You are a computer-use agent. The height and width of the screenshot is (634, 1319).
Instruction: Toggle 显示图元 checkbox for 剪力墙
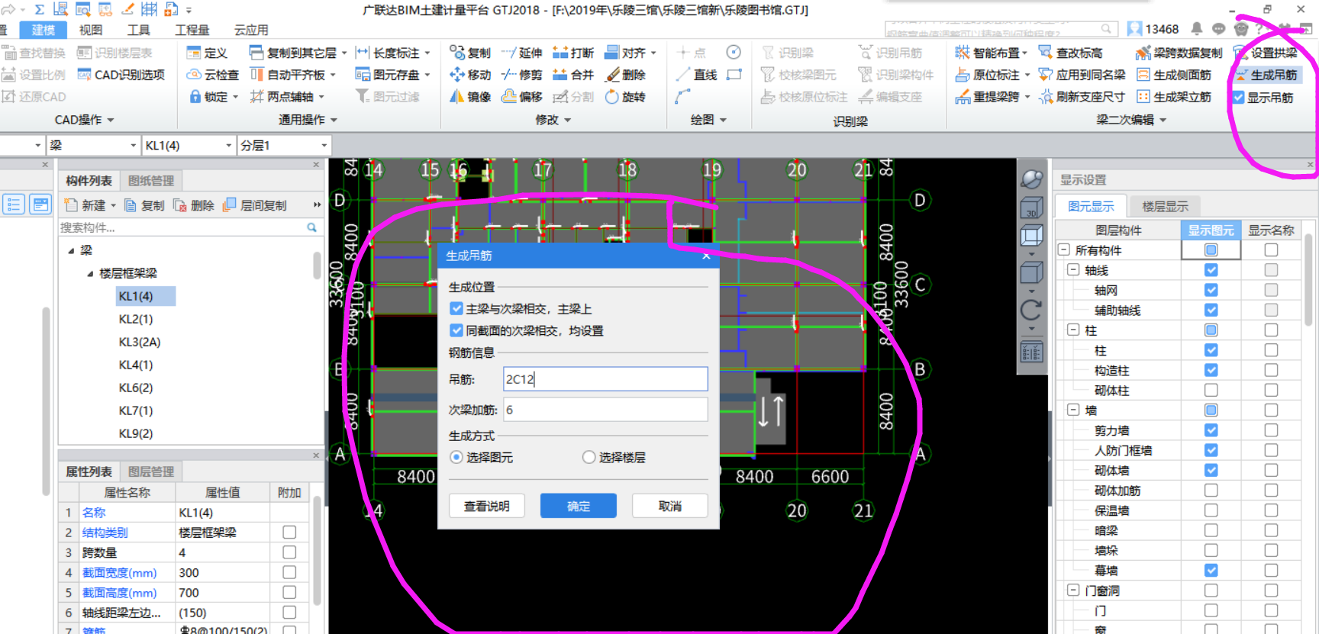pos(1211,430)
